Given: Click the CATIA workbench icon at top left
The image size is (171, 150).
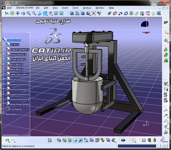Looking at the screenshot, I should click(3, 8).
